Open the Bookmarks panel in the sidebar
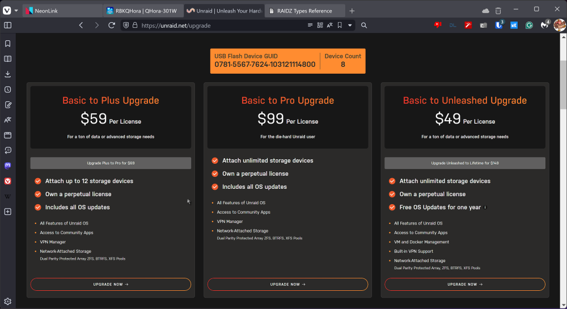Image resolution: width=567 pixels, height=309 pixels. pyautogui.click(x=7, y=44)
